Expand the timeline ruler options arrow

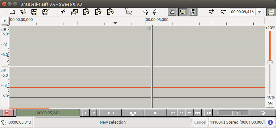point(5,21)
